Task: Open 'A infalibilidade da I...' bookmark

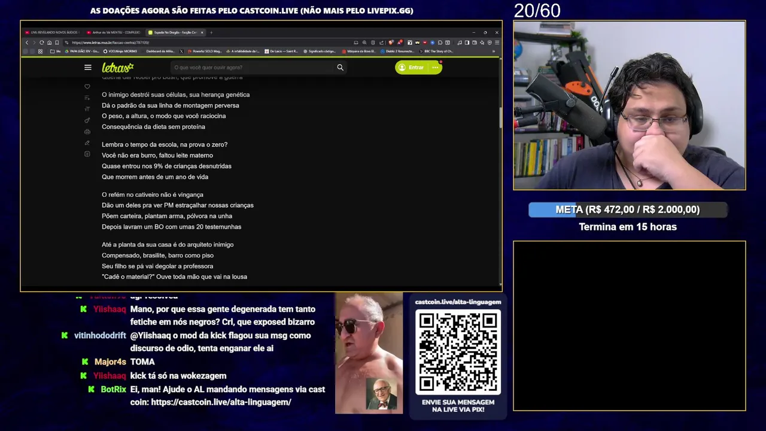Action: [x=242, y=51]
